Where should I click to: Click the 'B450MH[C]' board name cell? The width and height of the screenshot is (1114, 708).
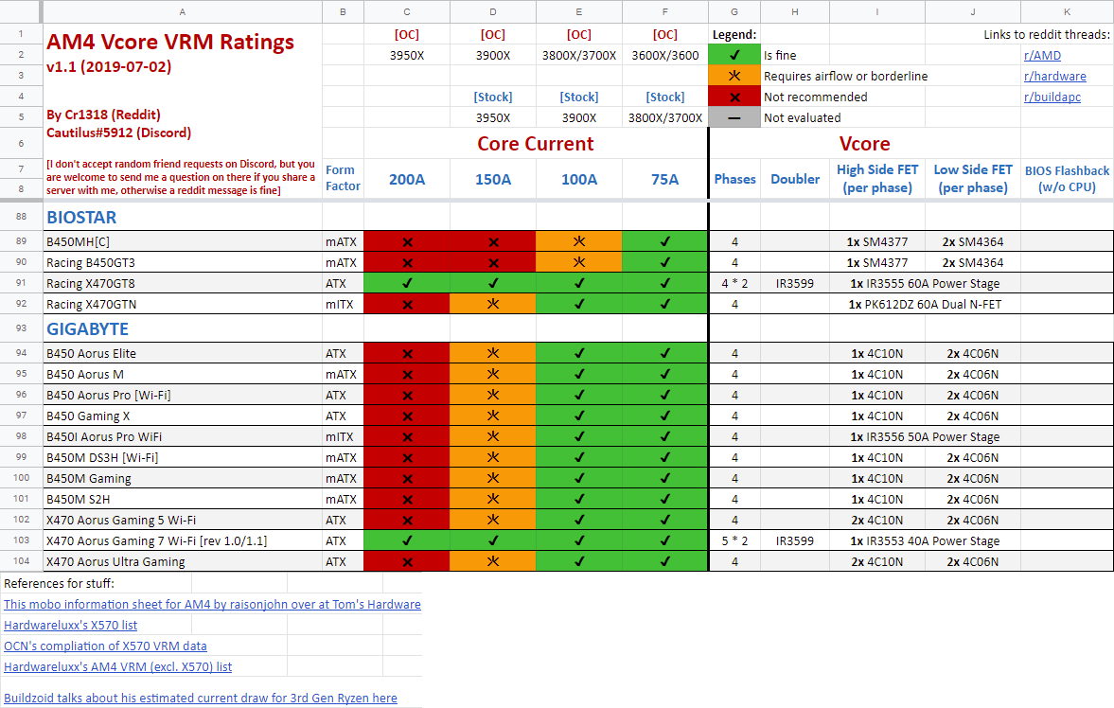coord(183,241)
